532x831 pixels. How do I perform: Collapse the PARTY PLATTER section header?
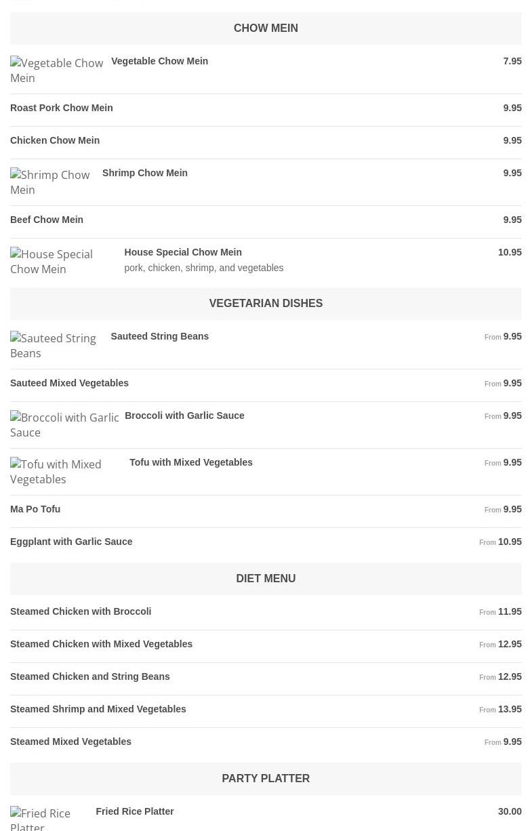[x=266, y=778]
